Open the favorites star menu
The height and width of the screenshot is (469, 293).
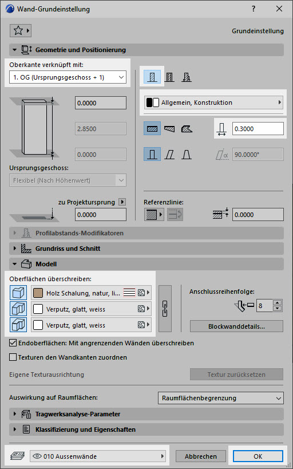[21, 30]
